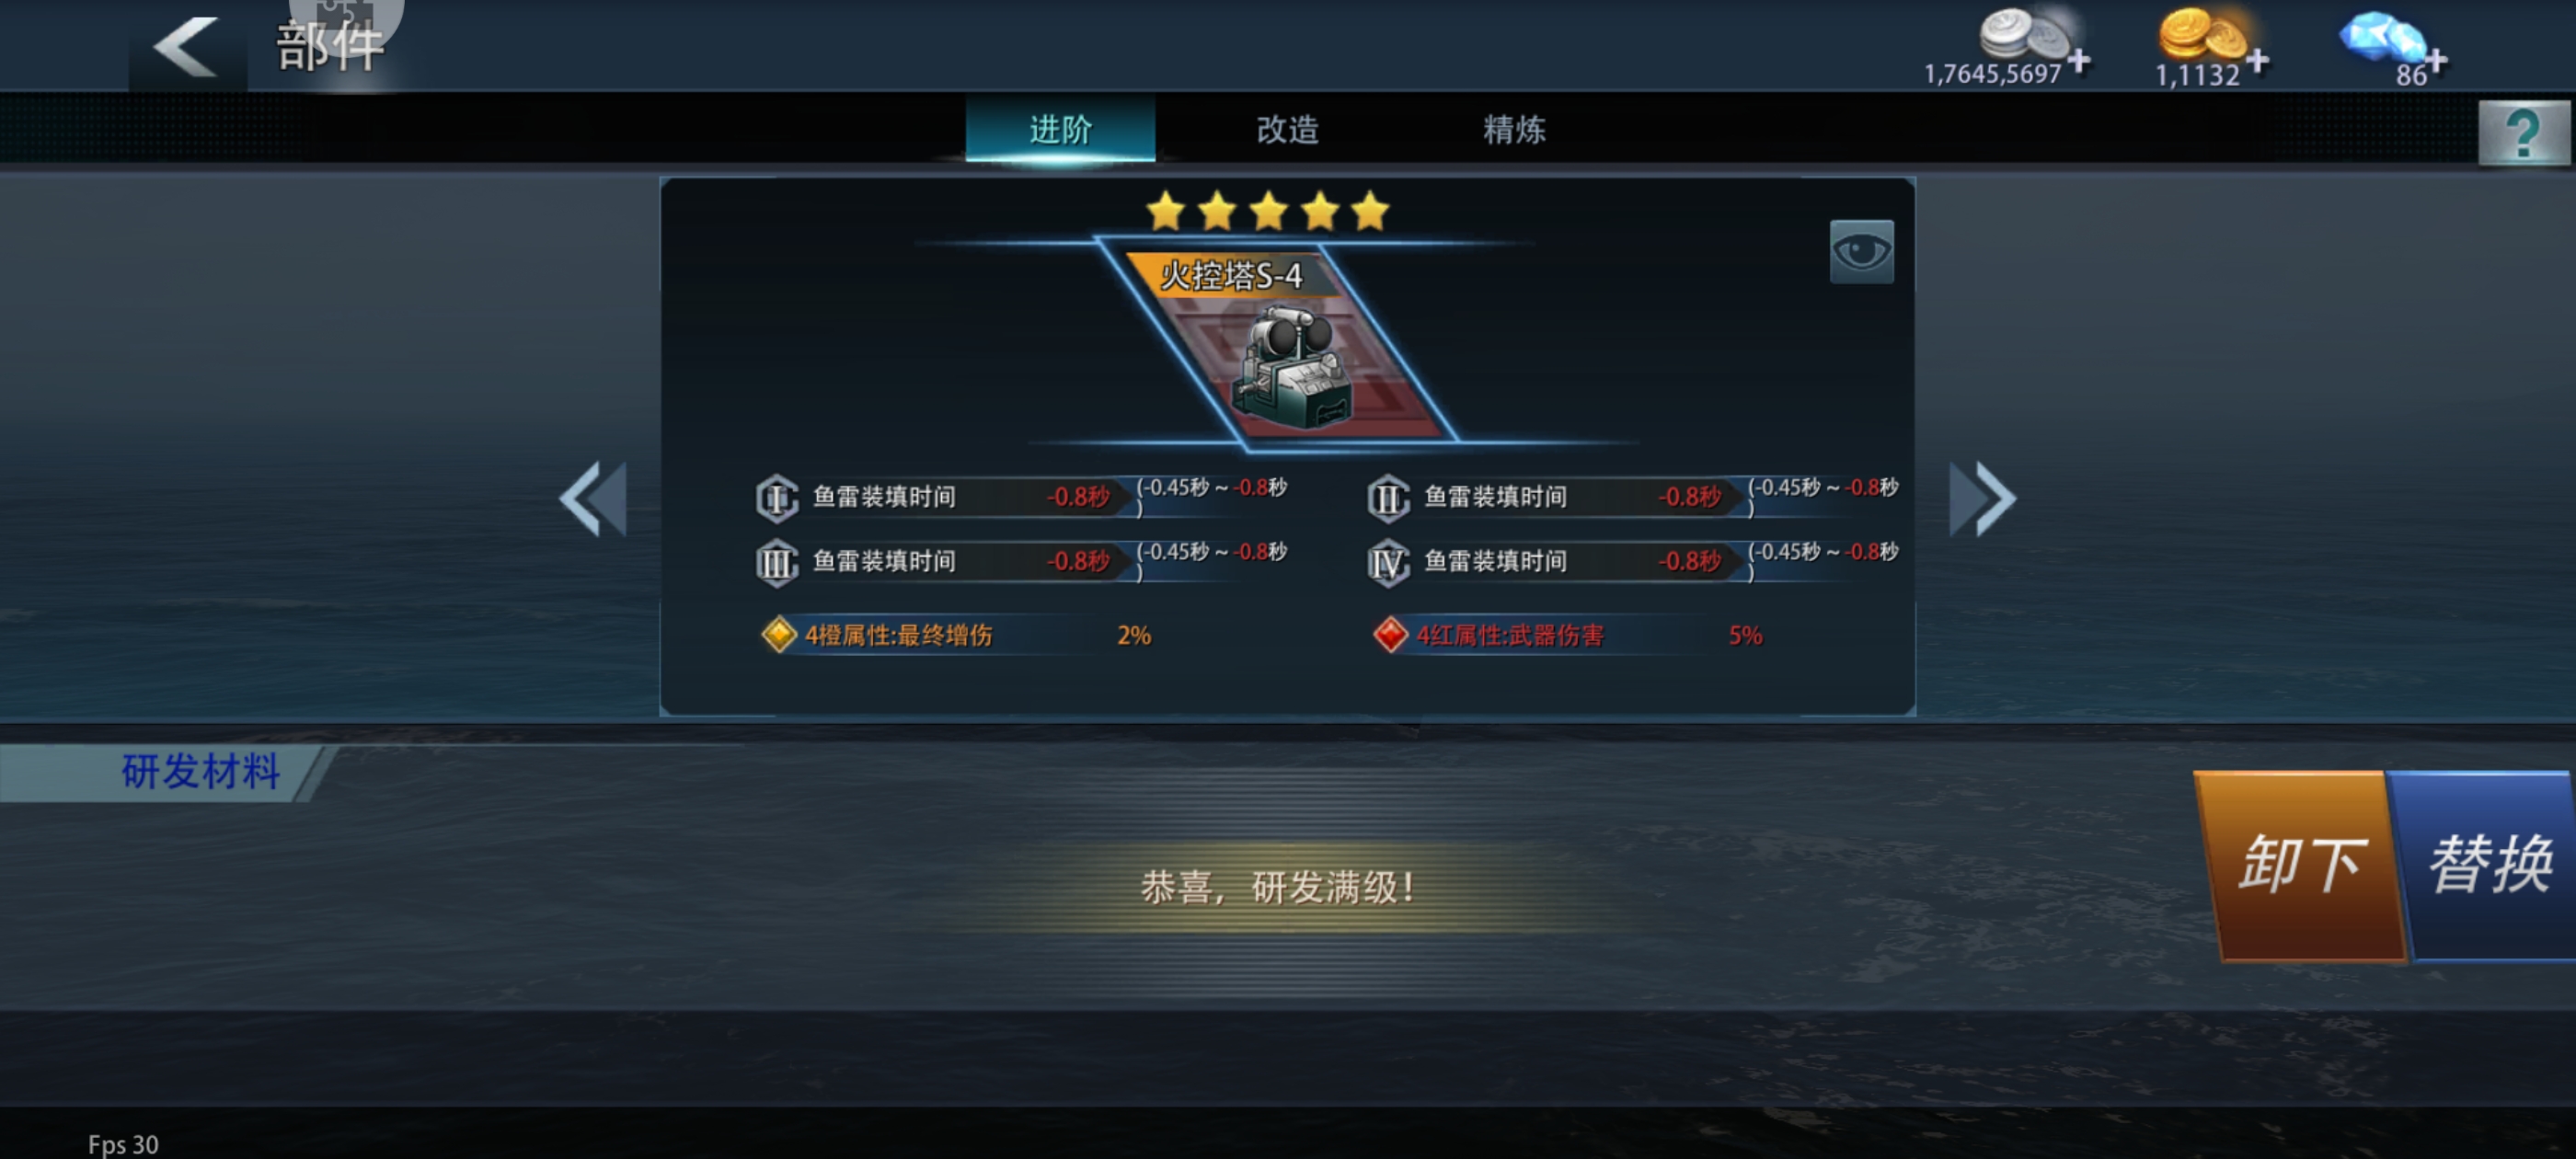Click the orange 4橙属性 diamond icon
The width and height of the screenshot is (2576, 1159).
779,634
